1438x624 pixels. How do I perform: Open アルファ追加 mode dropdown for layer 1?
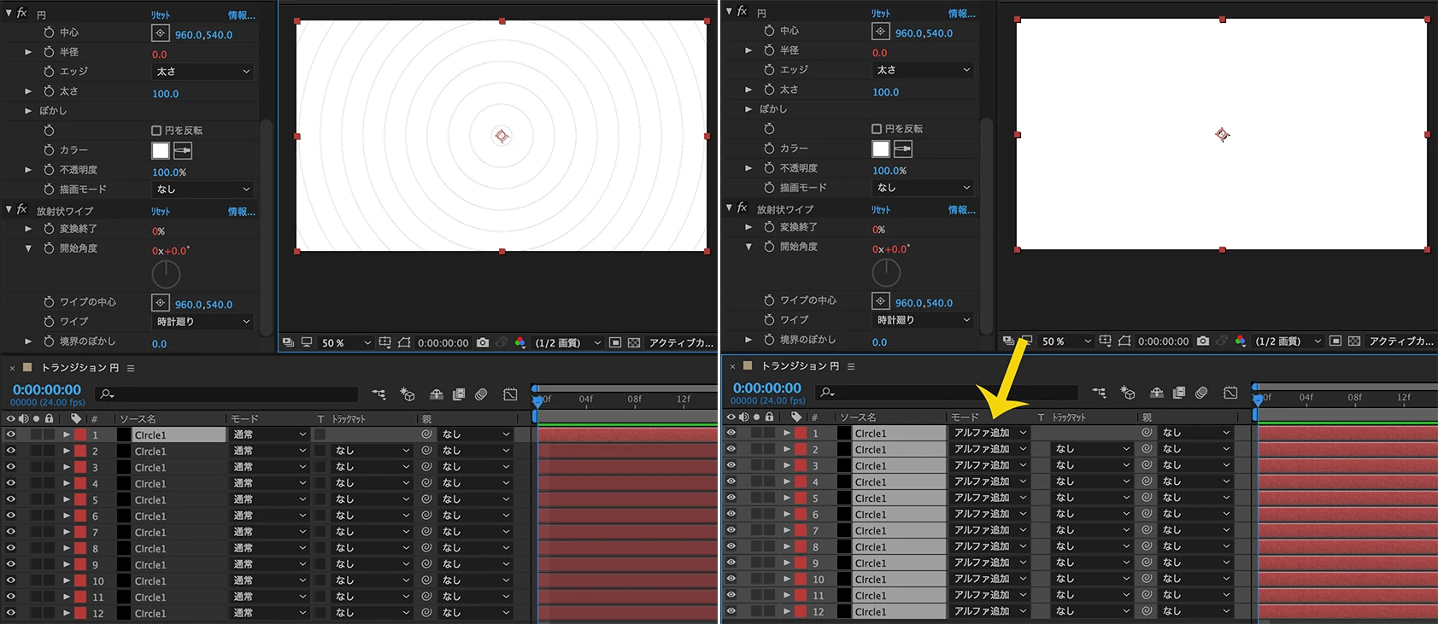pos(989,433)
